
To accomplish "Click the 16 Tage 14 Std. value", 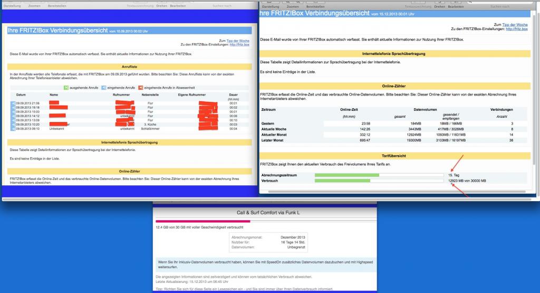I will tap(293, 242).
